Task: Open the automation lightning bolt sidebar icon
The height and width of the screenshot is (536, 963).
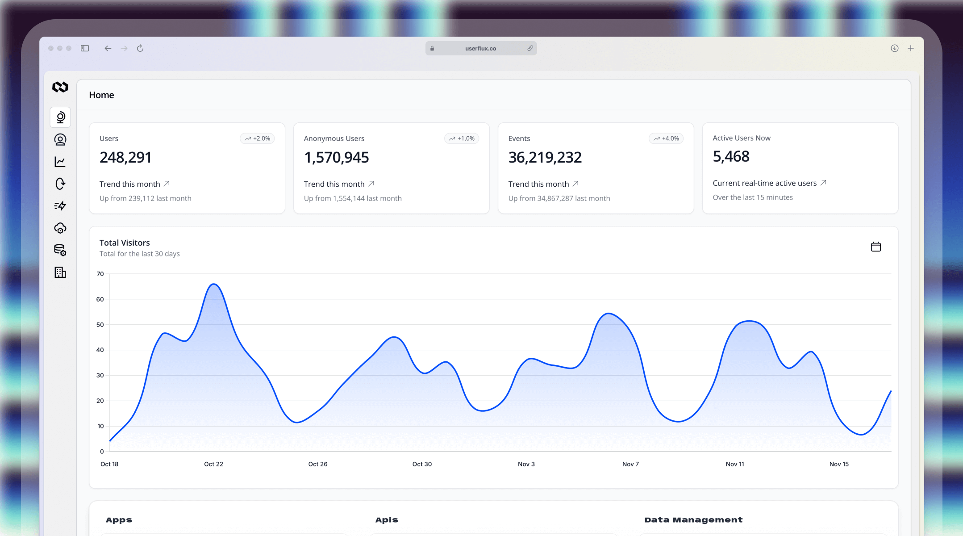Action: click(60, 206)
